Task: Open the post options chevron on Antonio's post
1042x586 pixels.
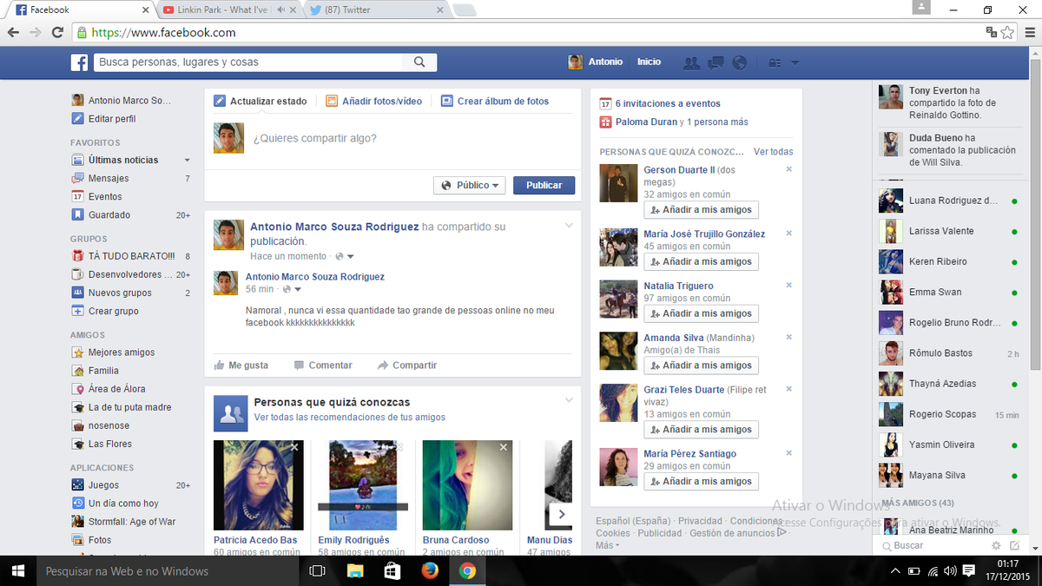Action: click(569, 226)
